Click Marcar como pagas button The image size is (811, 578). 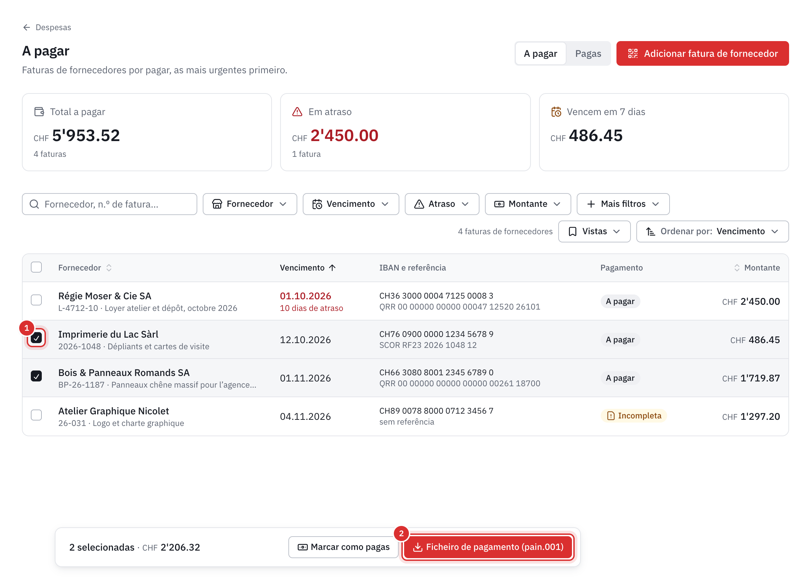tap(343, 547)
